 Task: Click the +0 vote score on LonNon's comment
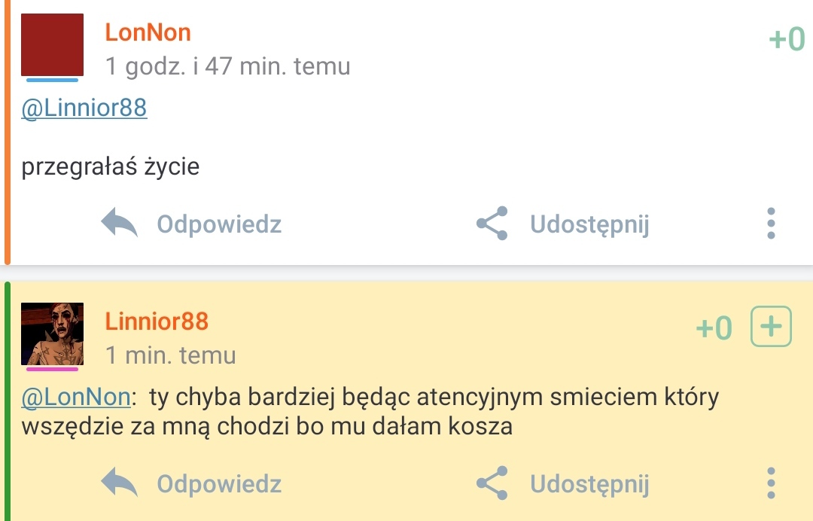787,39
